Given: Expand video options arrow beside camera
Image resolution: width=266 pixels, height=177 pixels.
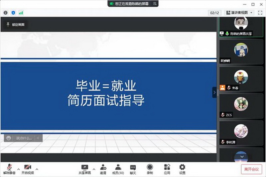Looking at the screenshot, I should 37,169.
